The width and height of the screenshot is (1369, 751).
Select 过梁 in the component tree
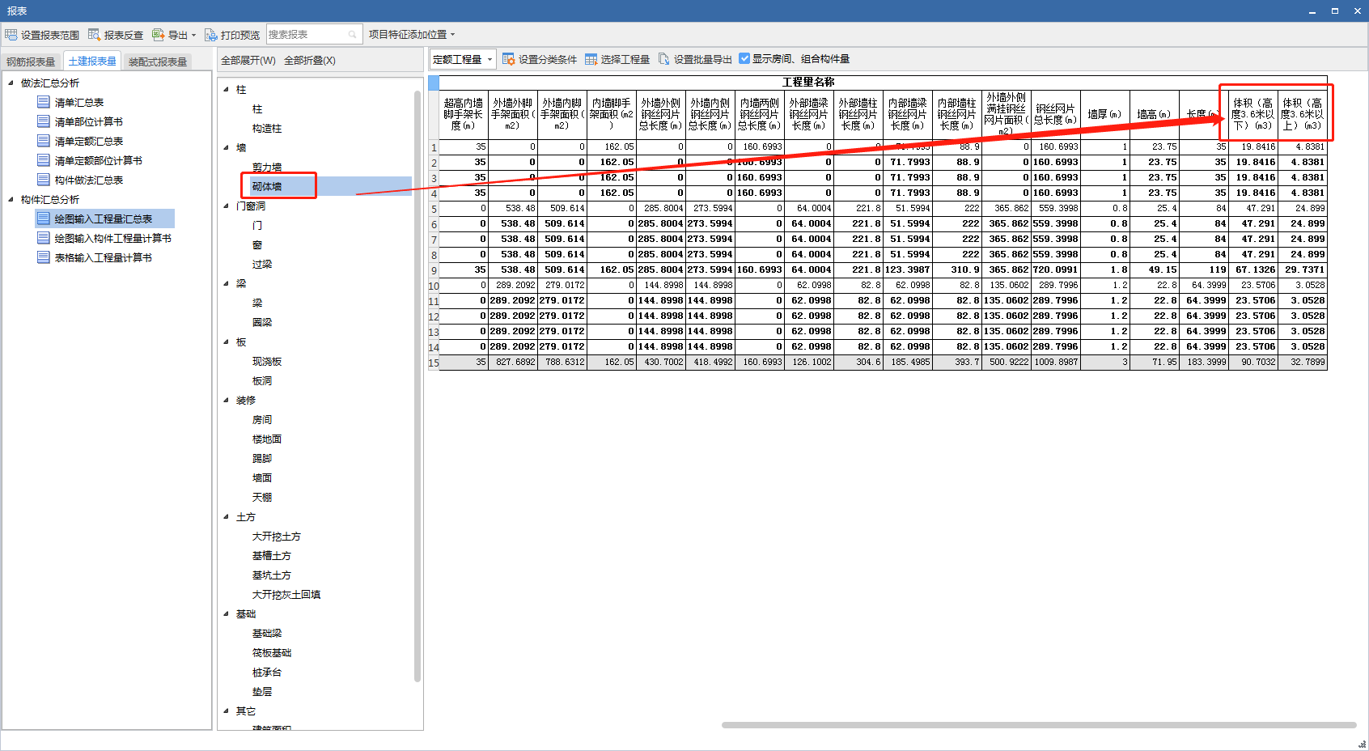click(x=262, y=265)
